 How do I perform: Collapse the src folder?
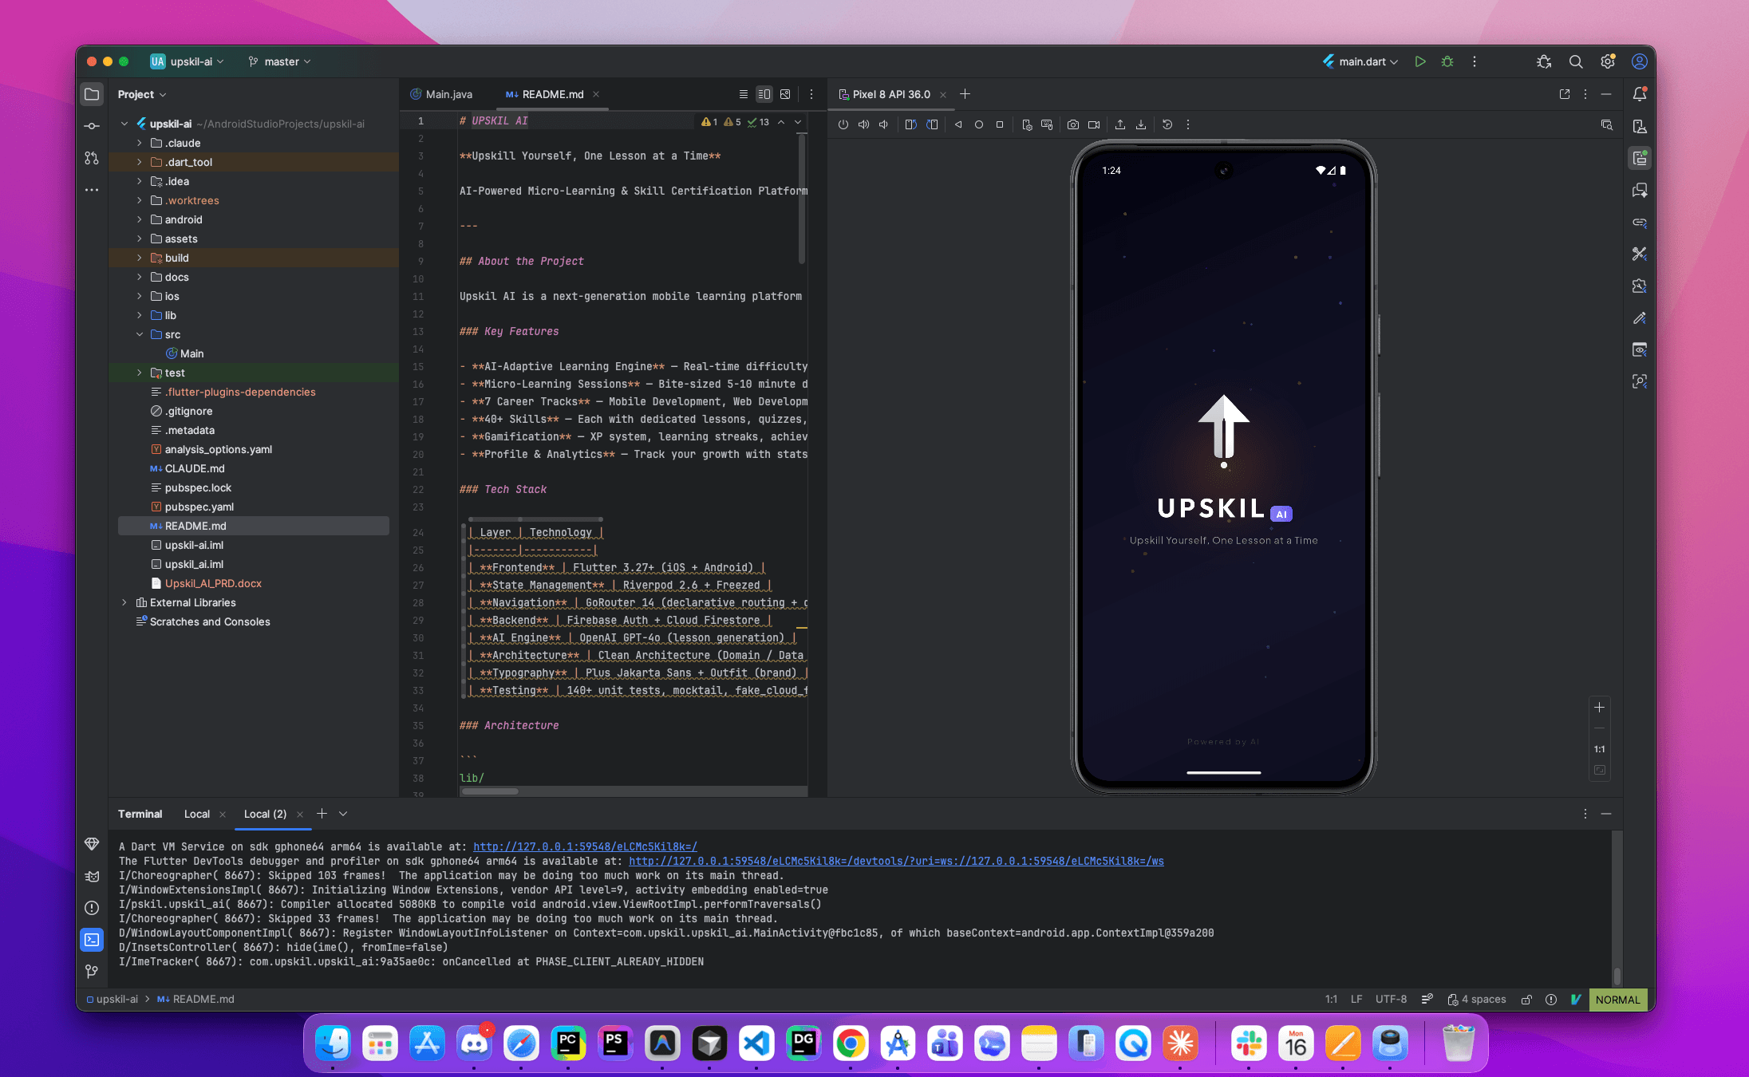(x=140, y=334)
